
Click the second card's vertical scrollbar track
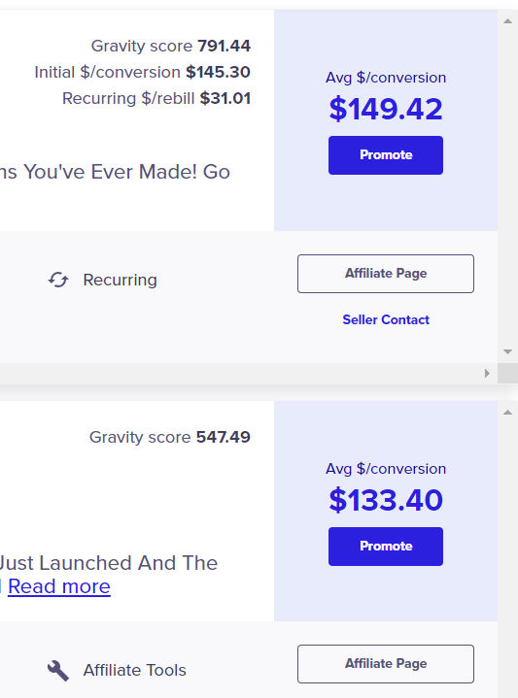point(507,556)
